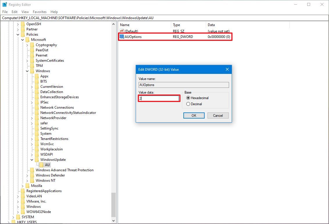Click the OpenSSH folder icon

coord(23,24)
